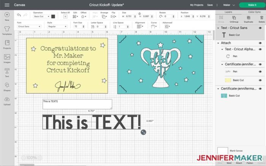This screenshot has height=166, width=266.
Task: Open the Curve tool
Action: 154,27
